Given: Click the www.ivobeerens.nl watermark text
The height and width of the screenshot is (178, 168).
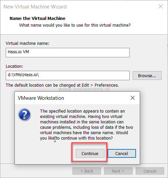Looking at the screenshot, I should [x=84, y=89].
